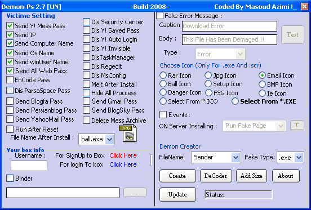Click the Test button
Image resolution: width=311 pixels, height=210 pixels.
(x=292, y=34)
